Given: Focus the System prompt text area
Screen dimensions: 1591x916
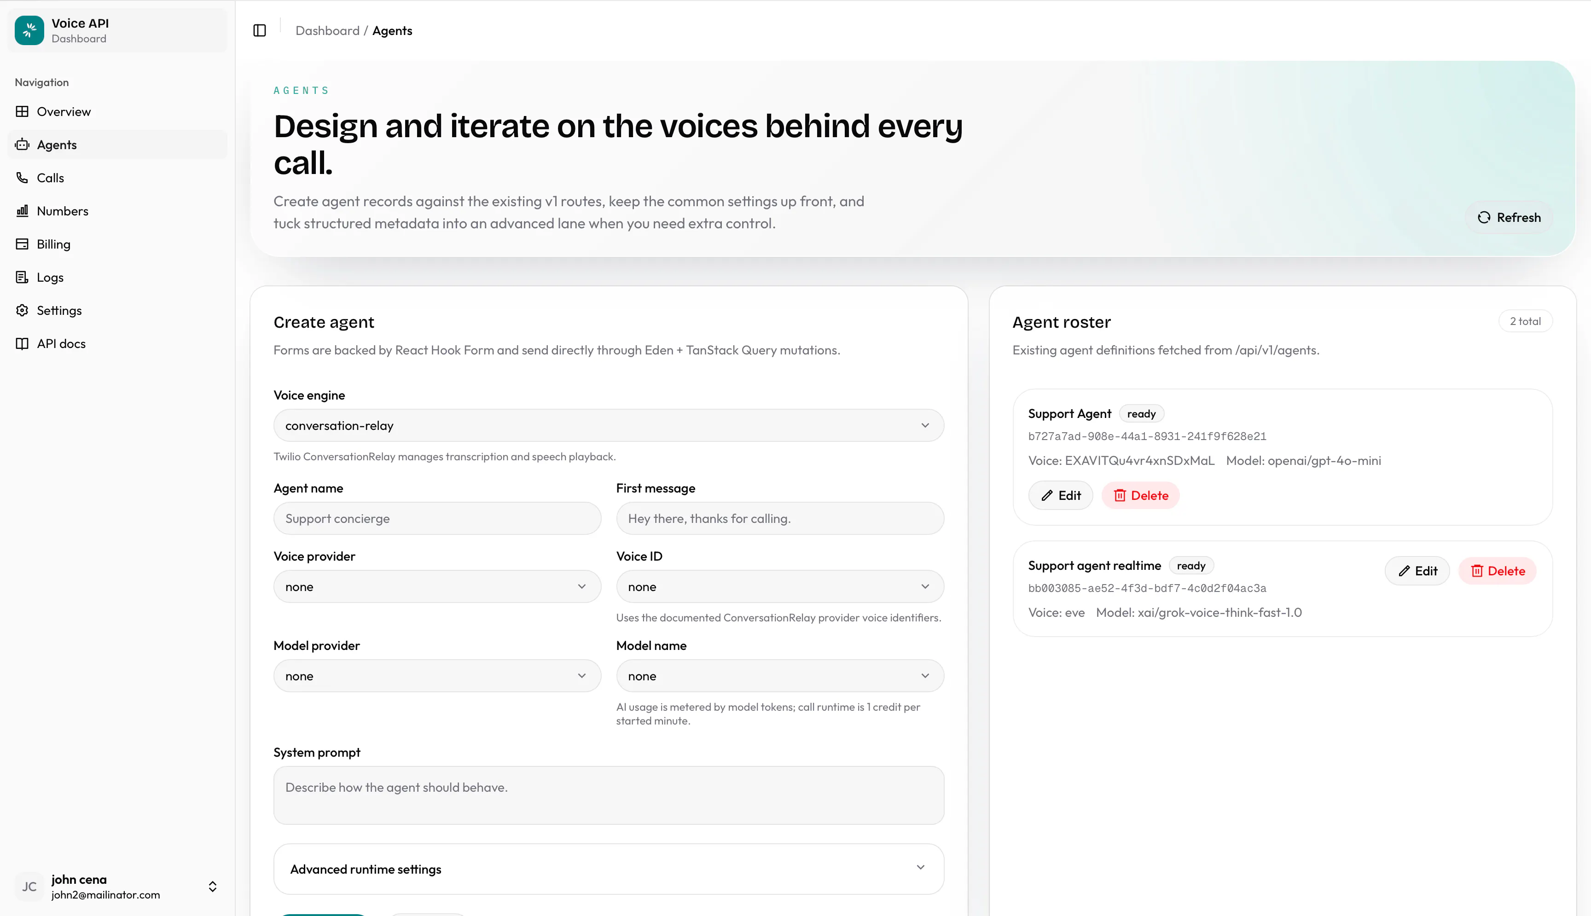Looking at the screenshot, I should [608, 795].
